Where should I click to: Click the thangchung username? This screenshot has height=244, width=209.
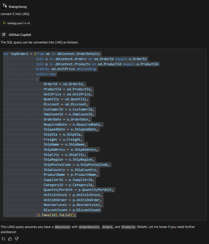(x=18, y=7)
